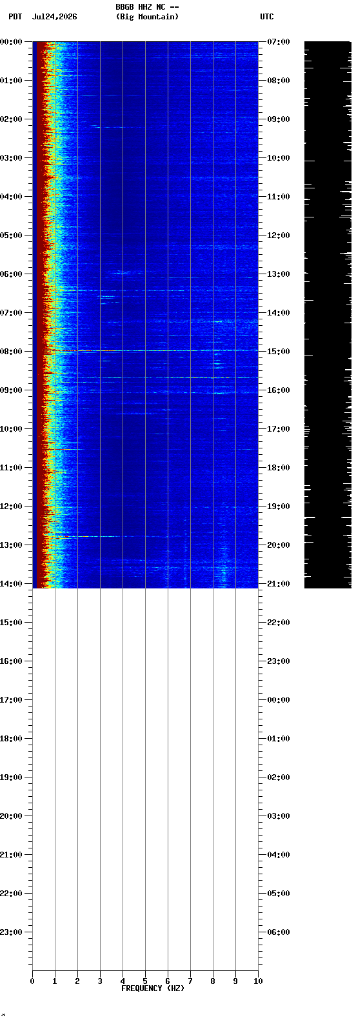The width and height of the screenshot is (356, 1022).
Task: Click the 00:00 UTC time label
Action: 278,700
